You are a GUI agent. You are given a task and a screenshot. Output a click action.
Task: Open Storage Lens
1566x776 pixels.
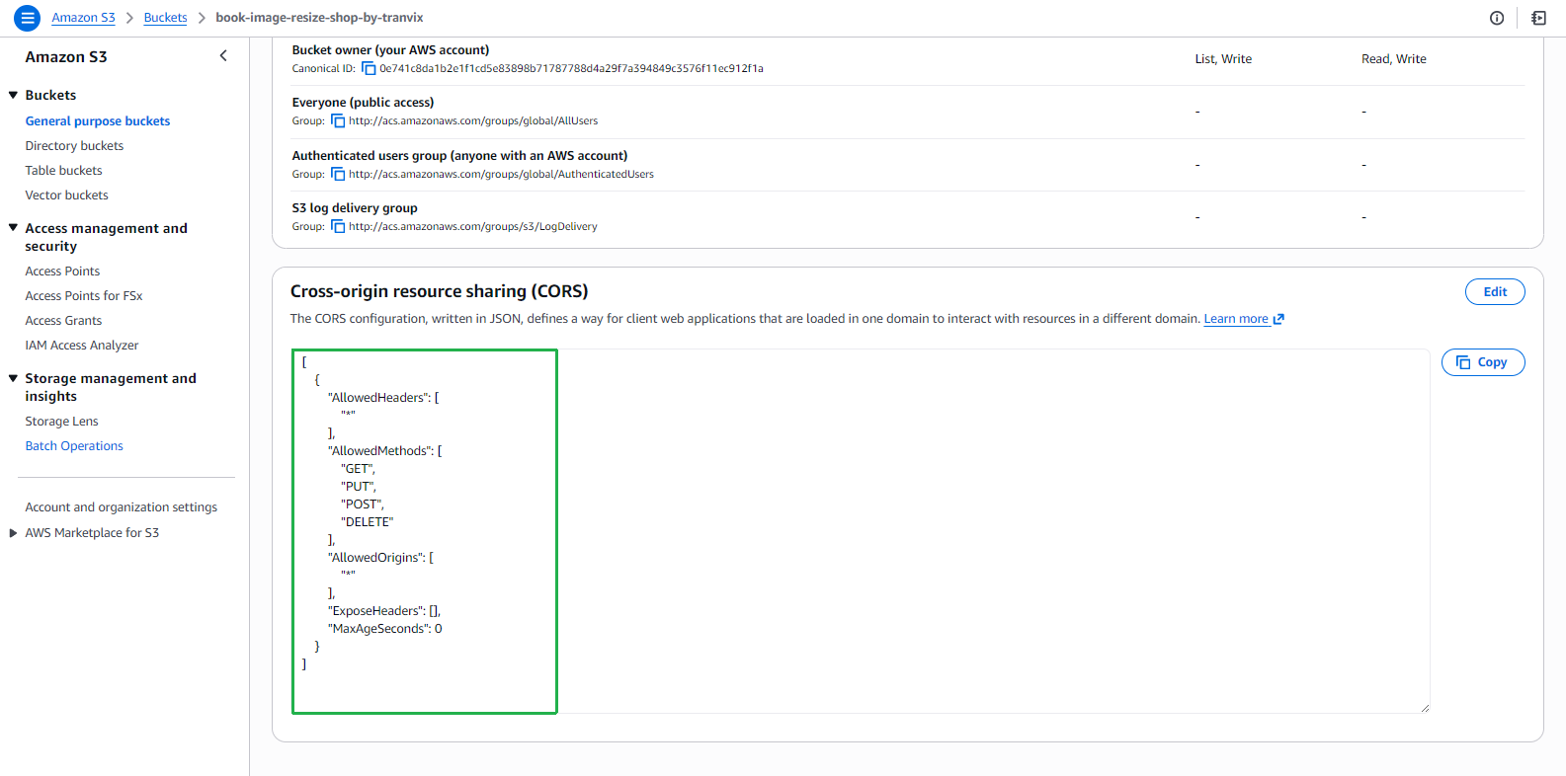(61, 422)
